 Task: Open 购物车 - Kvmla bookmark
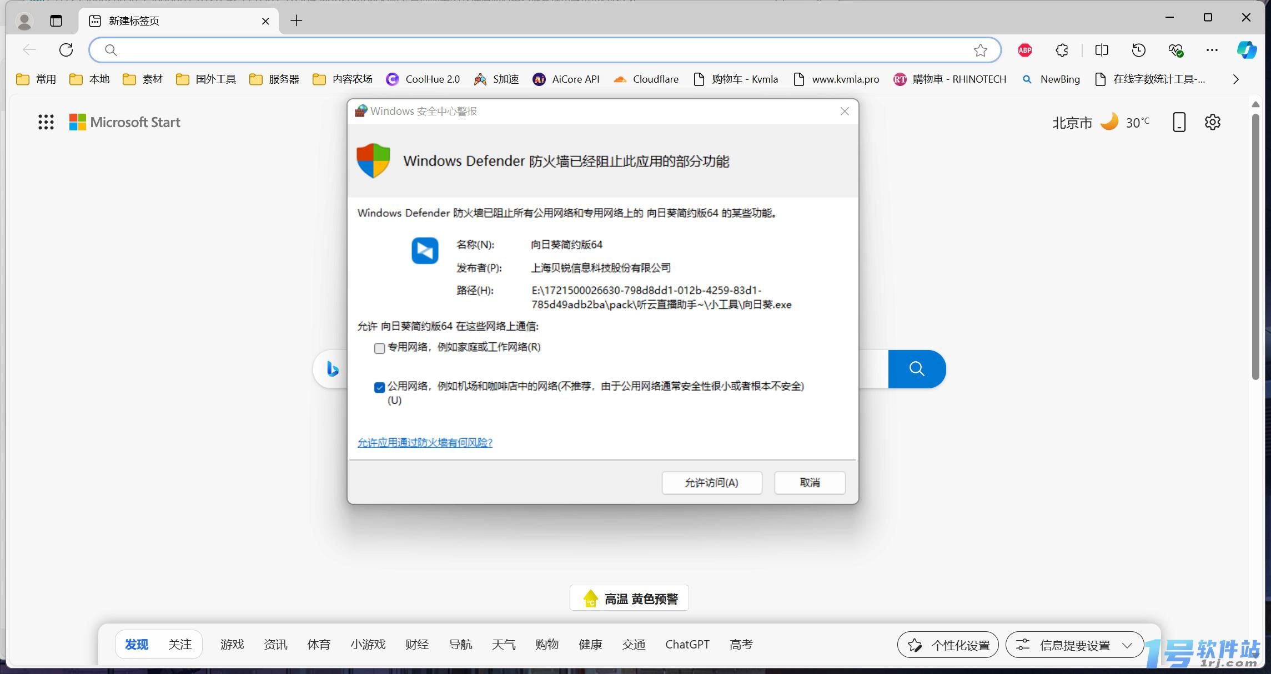point(736,79)
